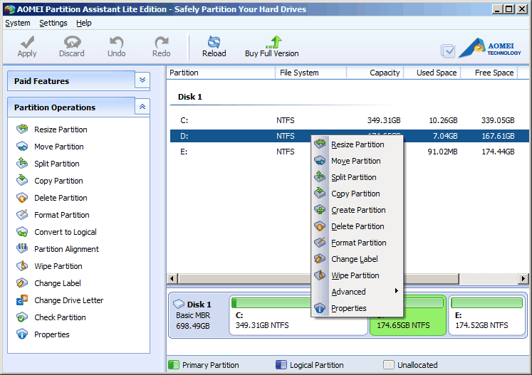This screenshot has width=532, height=375.
Task: Select the E: 174.52GB NTFS disk block
Action: (x=487, y=315)
